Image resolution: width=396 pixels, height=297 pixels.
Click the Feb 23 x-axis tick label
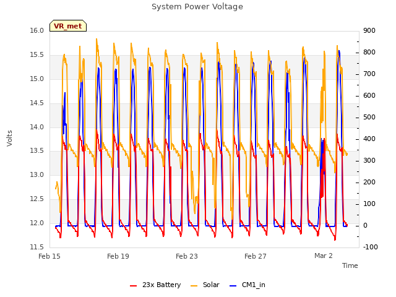pyautogui.click(x=187, y=256)
